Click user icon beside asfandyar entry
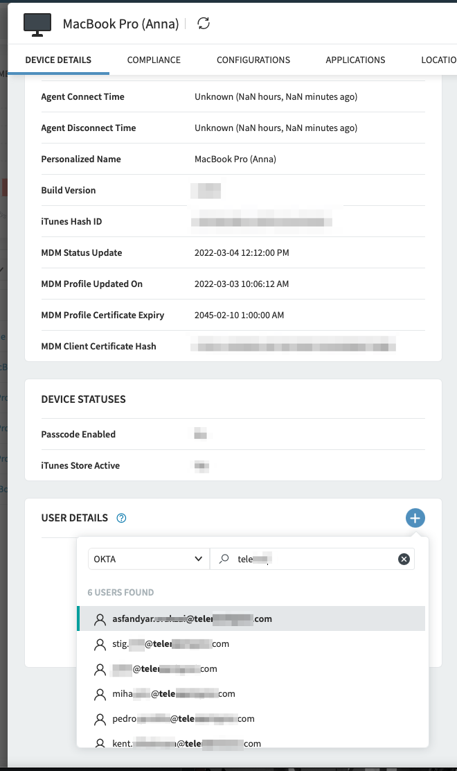Image resolution: width=457 pixels, height=771 pixels. point(100,619)
